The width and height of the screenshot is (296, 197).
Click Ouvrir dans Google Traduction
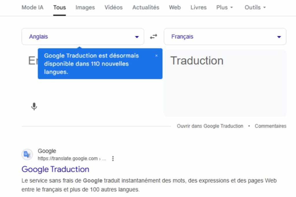pyautogui.click(x=210, y=126)
